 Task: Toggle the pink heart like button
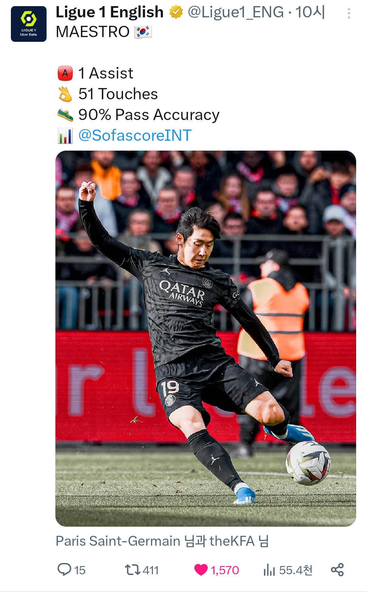pos(201,569)
